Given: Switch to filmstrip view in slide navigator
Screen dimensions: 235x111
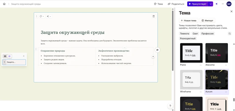Looking at the screenshot, I should coord(5,56).
